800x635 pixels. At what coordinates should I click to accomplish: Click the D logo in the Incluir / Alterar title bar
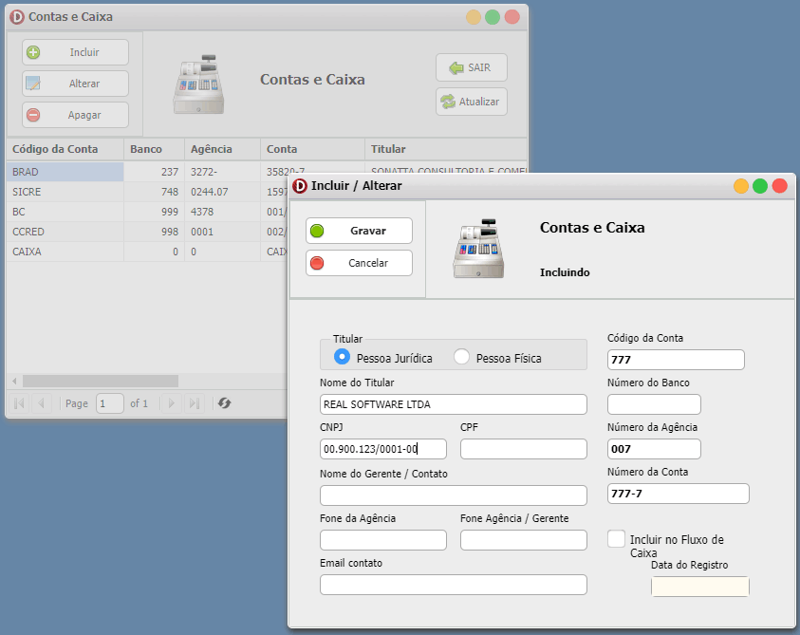coord(300,186)
